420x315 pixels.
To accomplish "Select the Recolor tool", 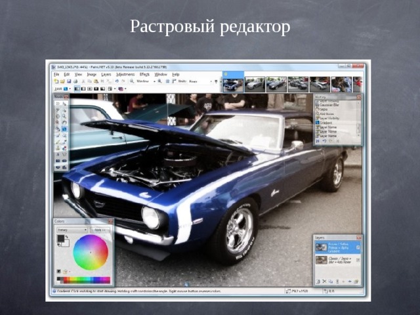I will pos(64,148).
